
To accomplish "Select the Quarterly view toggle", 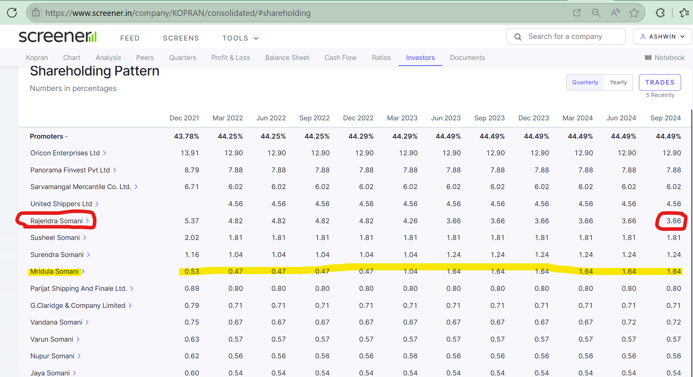I will 585,82.
